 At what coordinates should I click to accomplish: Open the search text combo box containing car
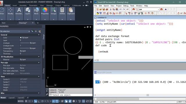(149, 9)
